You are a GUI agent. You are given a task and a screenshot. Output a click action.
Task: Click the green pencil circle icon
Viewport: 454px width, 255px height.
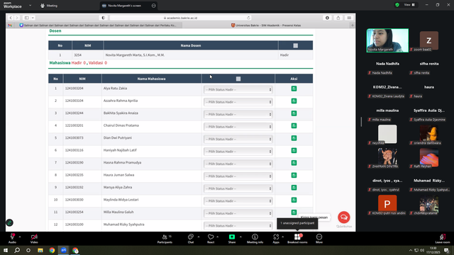[x=9, y=222]
